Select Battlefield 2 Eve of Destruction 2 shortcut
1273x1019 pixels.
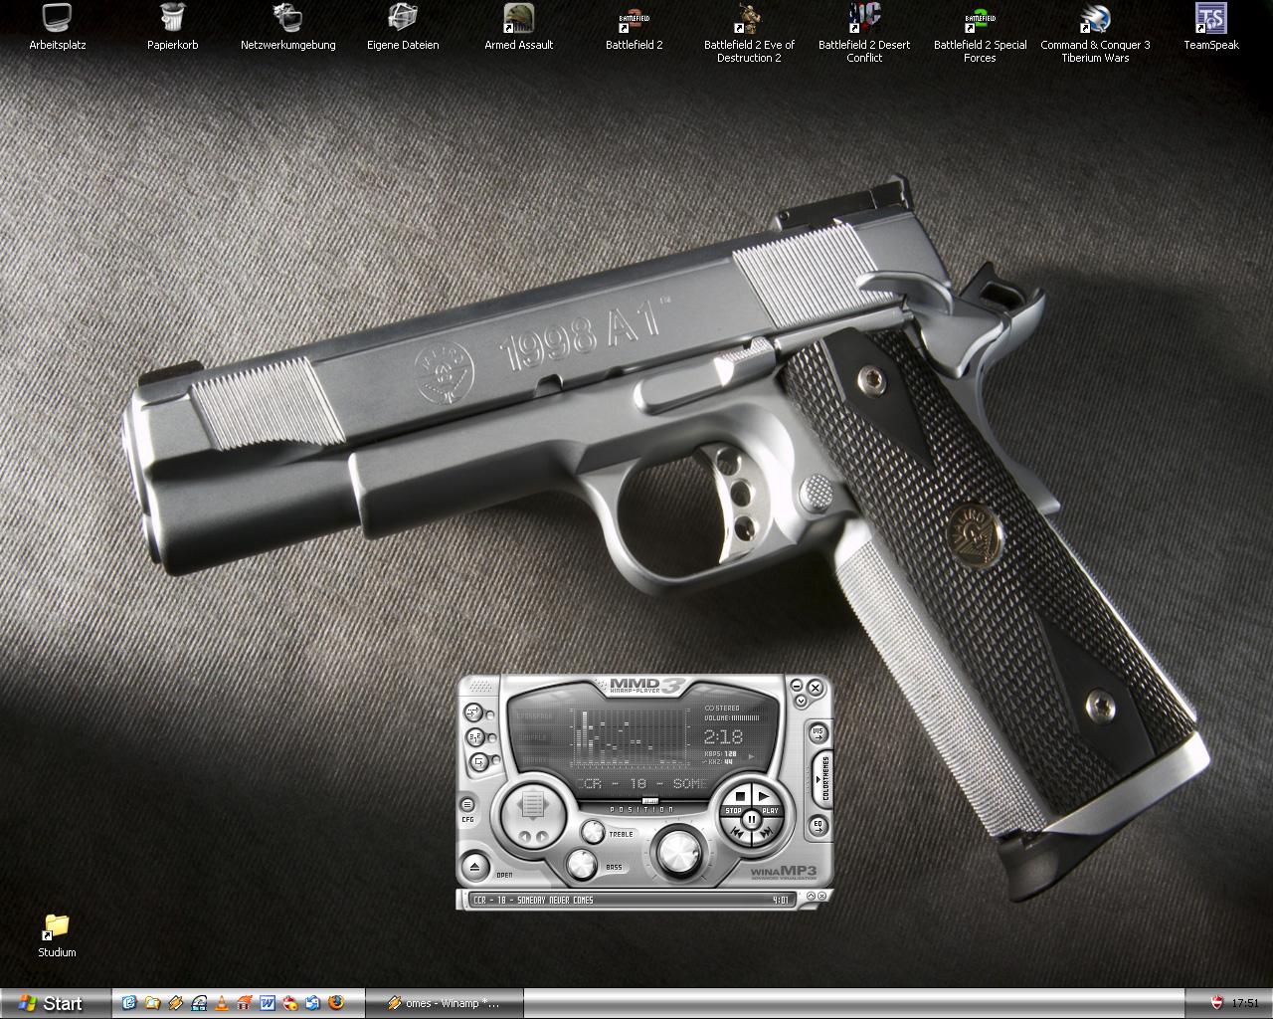749,33
